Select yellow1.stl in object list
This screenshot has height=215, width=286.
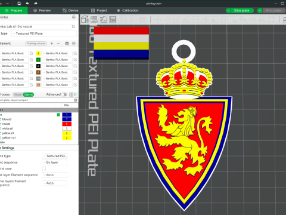[9, 137]
